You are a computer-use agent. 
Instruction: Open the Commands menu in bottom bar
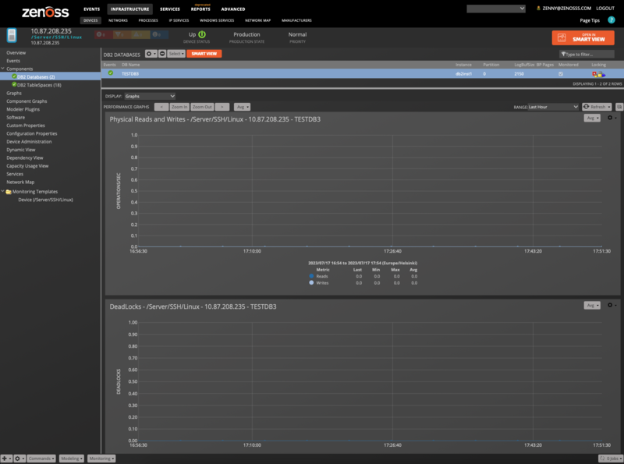[x=41, y=459]
